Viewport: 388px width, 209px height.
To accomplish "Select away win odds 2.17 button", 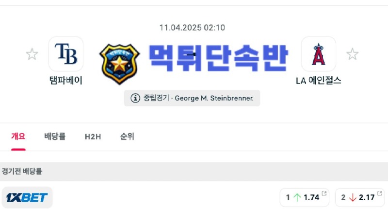I will coord(360,197).
